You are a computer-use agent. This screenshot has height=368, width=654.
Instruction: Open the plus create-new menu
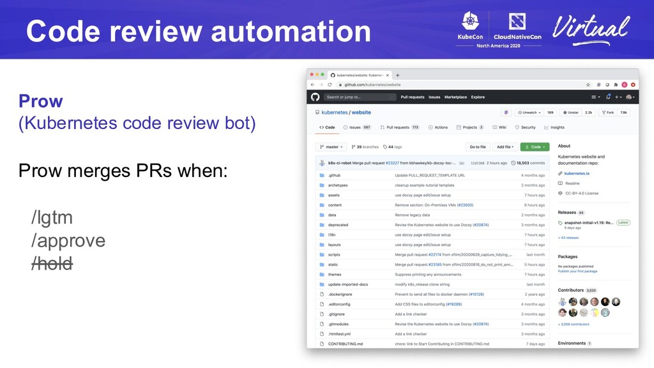click(x=618, y=97)
